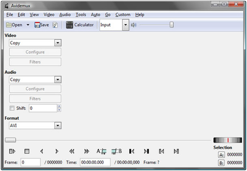The height and width of the screenshot is (171, 247).
Task: Open the Tools menu
Action: [x=81, y=15]
